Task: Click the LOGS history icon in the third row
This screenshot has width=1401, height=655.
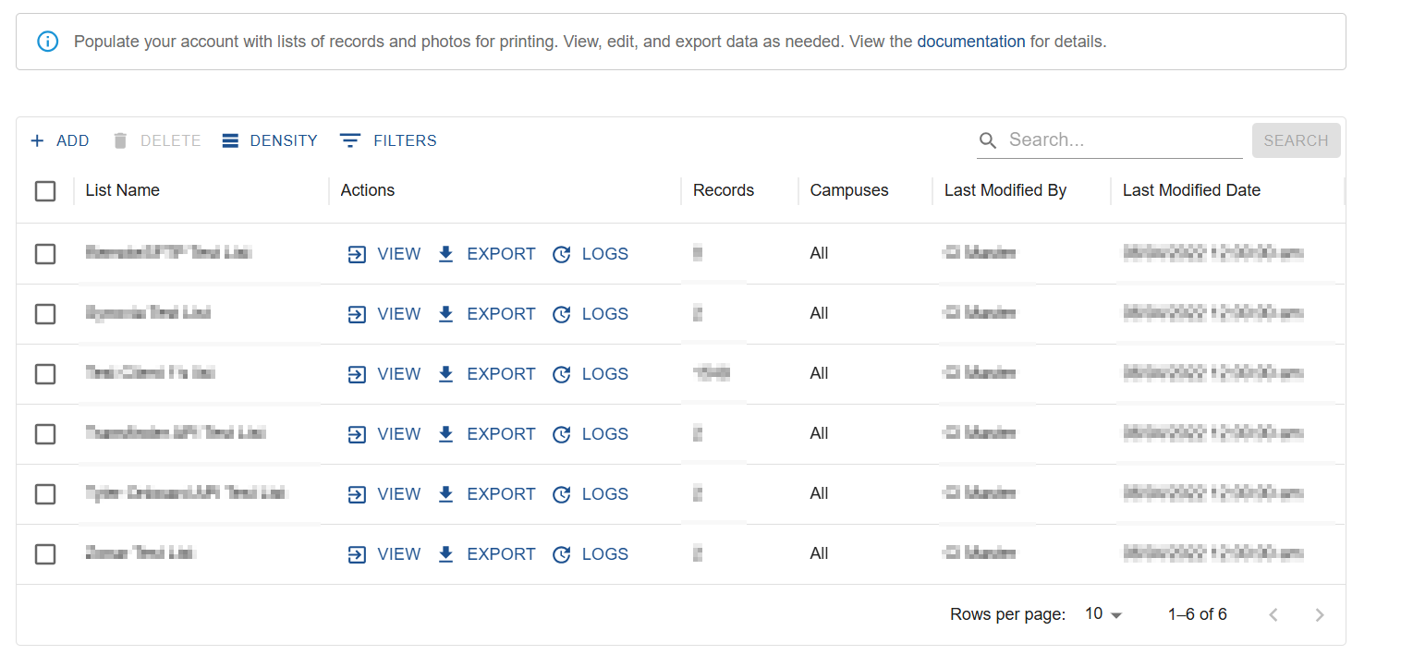Action: [561, 374]
